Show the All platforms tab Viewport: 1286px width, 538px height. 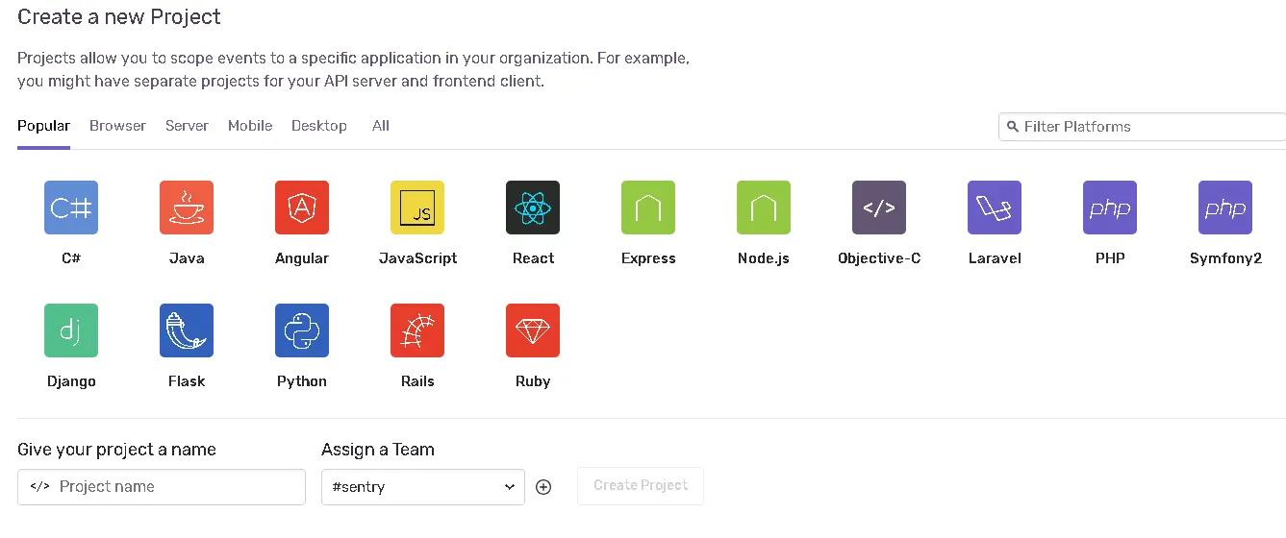point(381,126)
